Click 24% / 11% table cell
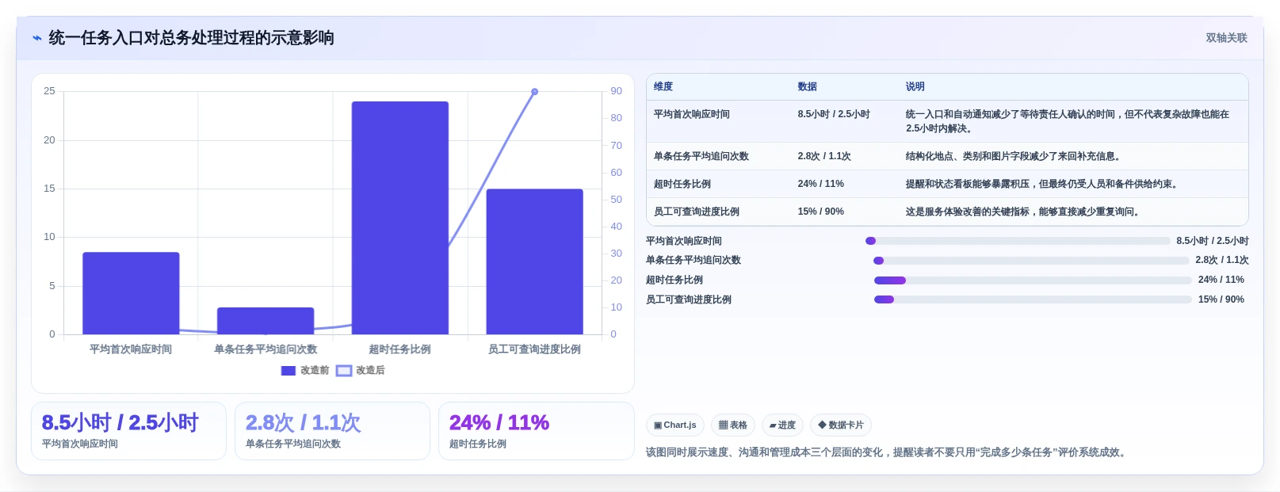This screenshot has width=1280, height=492. coord(821,184)
